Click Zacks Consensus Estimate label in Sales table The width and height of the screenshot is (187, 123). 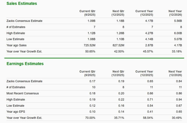click(x=24, y=21)
